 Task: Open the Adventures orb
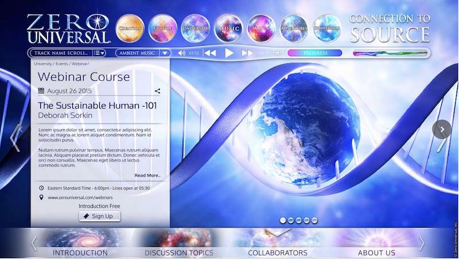coord(294,28)
